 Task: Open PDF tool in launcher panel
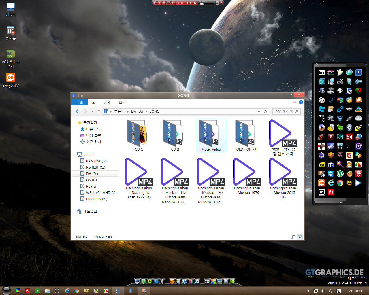click(x=322, y=164)
